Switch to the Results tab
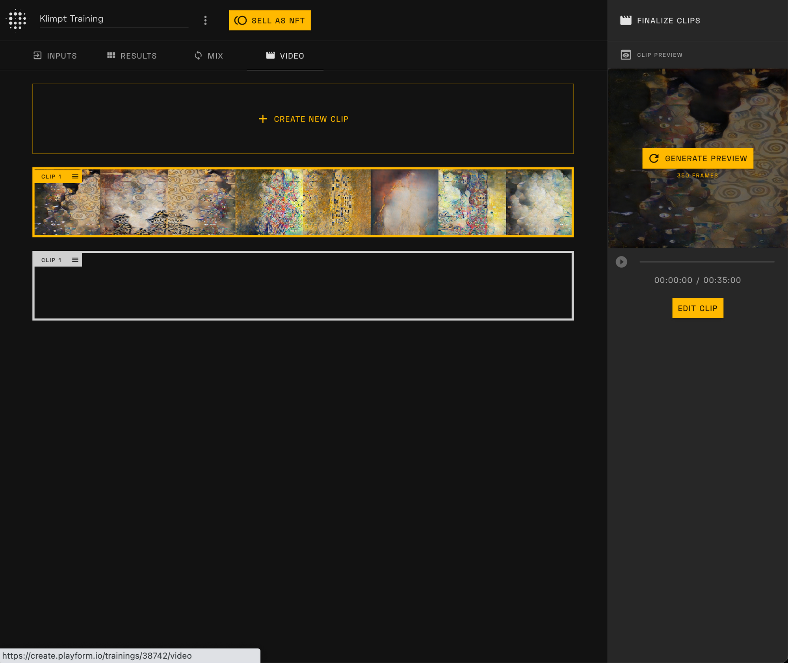The width and height of the screenshot is (788, 663). click(x=132, y=56)
